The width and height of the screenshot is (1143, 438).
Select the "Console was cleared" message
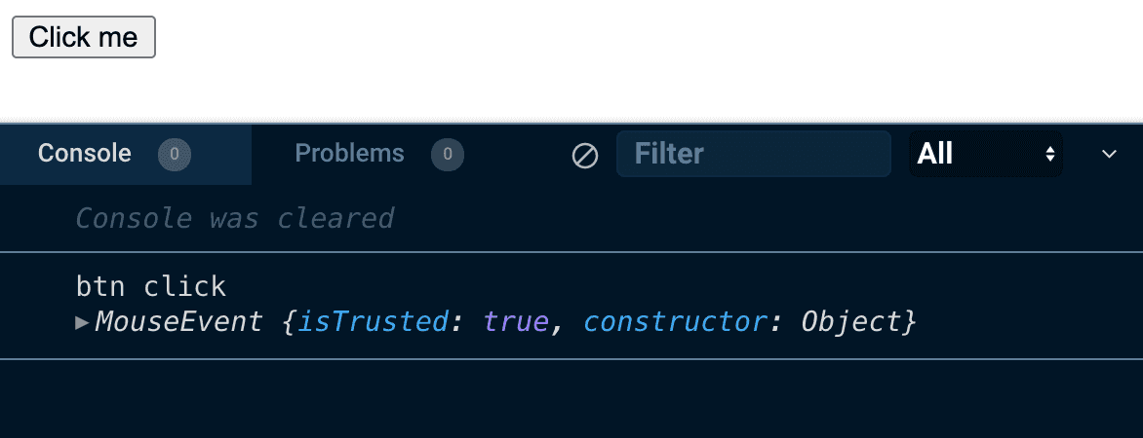click(x=234, y=218)
